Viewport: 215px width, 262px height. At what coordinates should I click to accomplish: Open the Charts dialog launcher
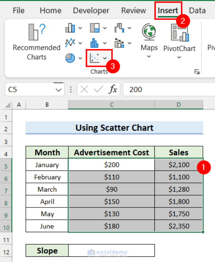pos(197,72)
